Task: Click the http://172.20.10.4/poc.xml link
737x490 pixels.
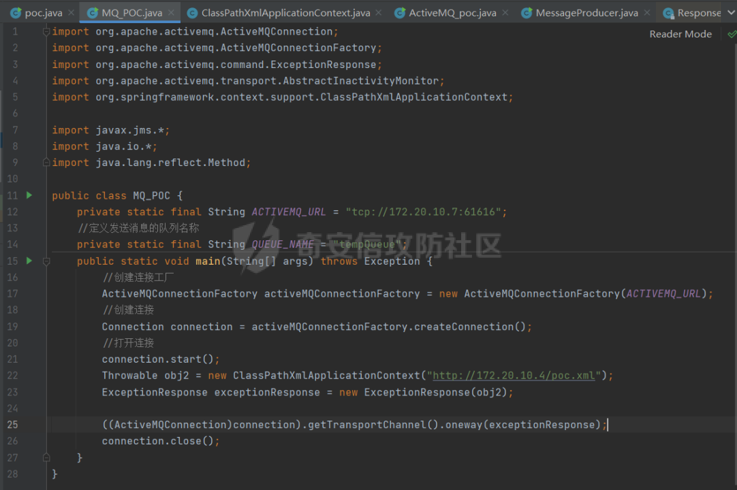Action: 514,376
